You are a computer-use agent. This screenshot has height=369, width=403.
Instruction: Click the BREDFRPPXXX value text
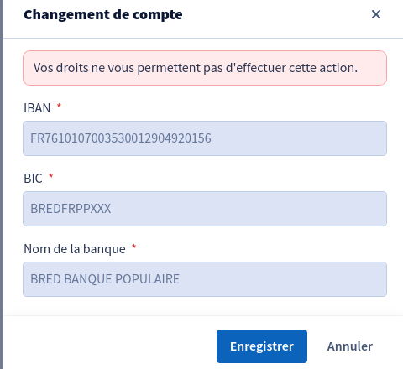click(71, 209)
